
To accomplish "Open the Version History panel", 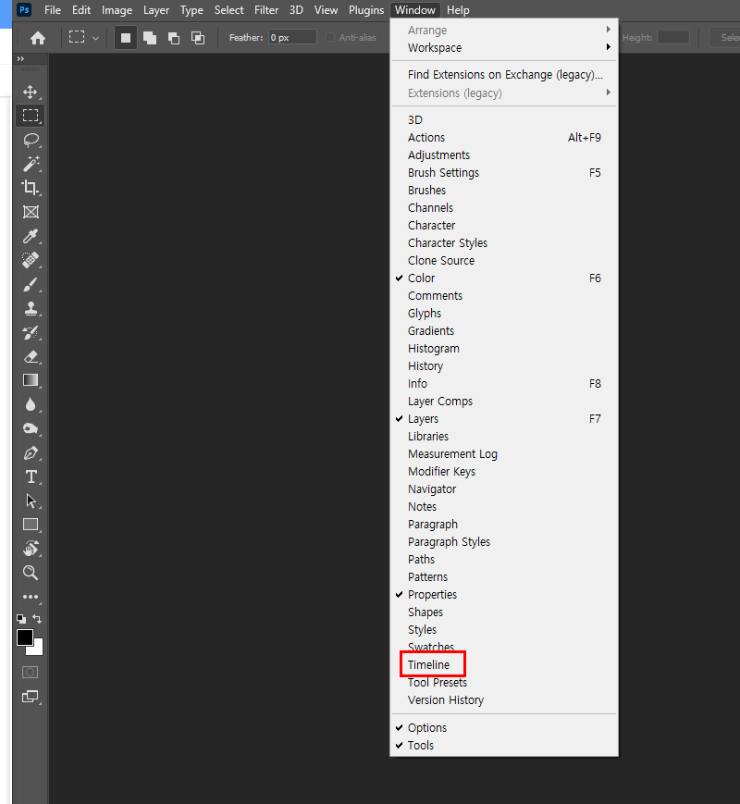I will coord(503,699).
